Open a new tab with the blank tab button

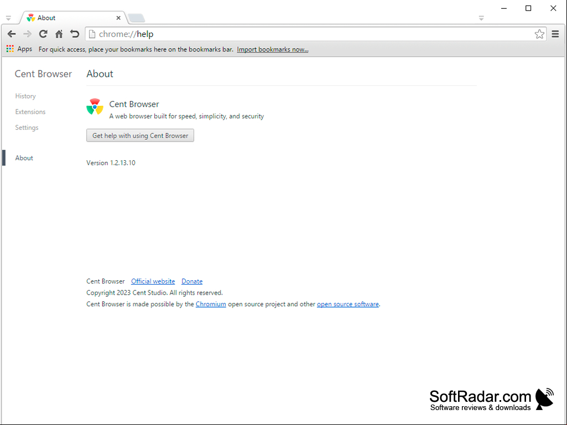(x=136, y=18)
